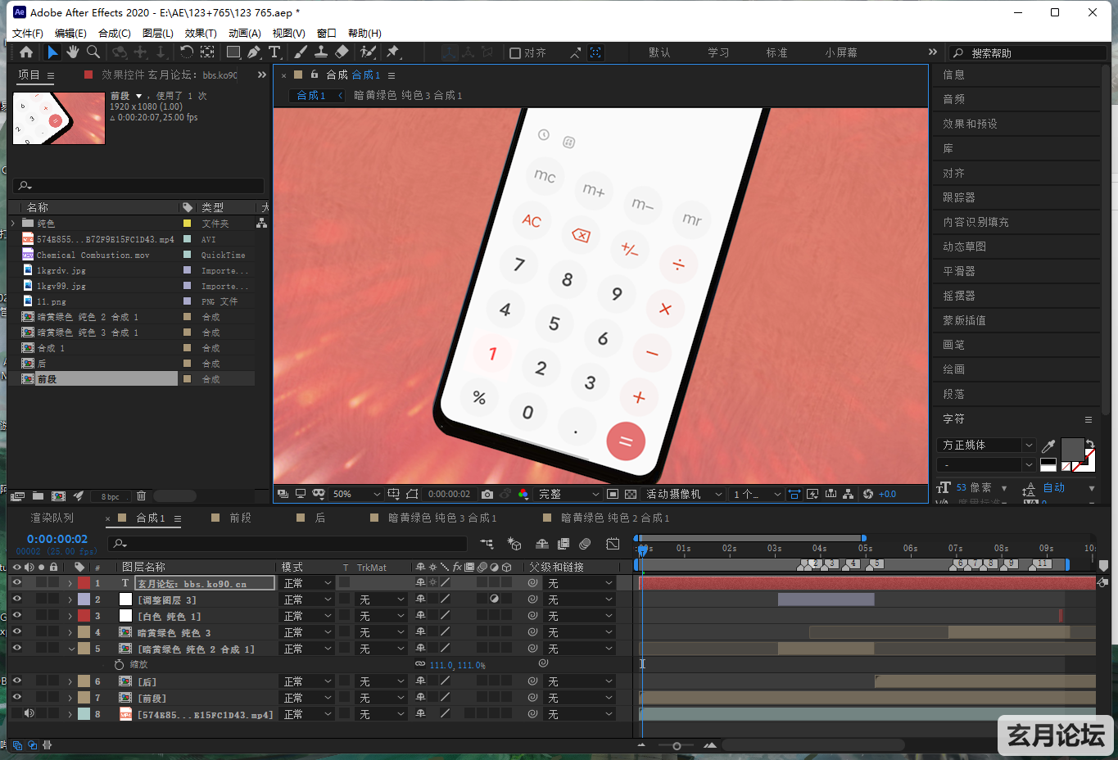Viewport: 1118px width, 760px height.
Task: Open the 合成(C) menu
Action: click(115, 33)
